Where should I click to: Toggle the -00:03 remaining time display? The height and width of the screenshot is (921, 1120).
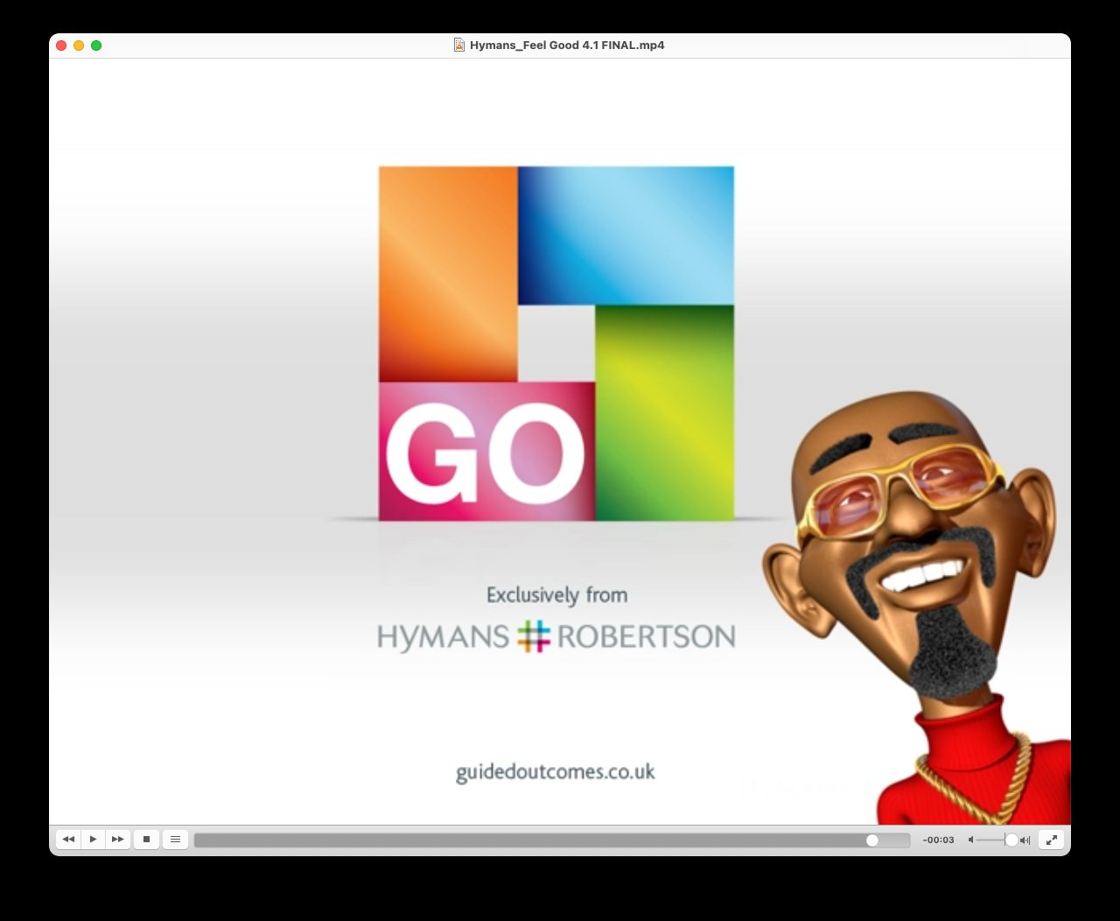tap(938, 840)
